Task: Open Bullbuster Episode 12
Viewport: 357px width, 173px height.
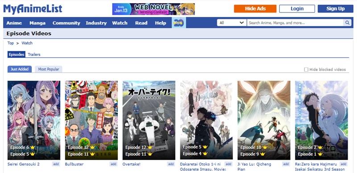Action: click(x=79, y=148)
